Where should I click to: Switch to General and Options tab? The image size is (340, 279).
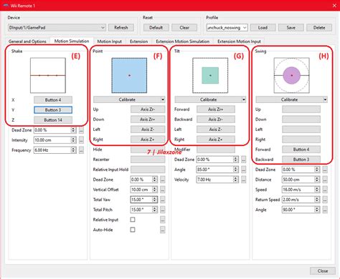click(x=27, y=41)
